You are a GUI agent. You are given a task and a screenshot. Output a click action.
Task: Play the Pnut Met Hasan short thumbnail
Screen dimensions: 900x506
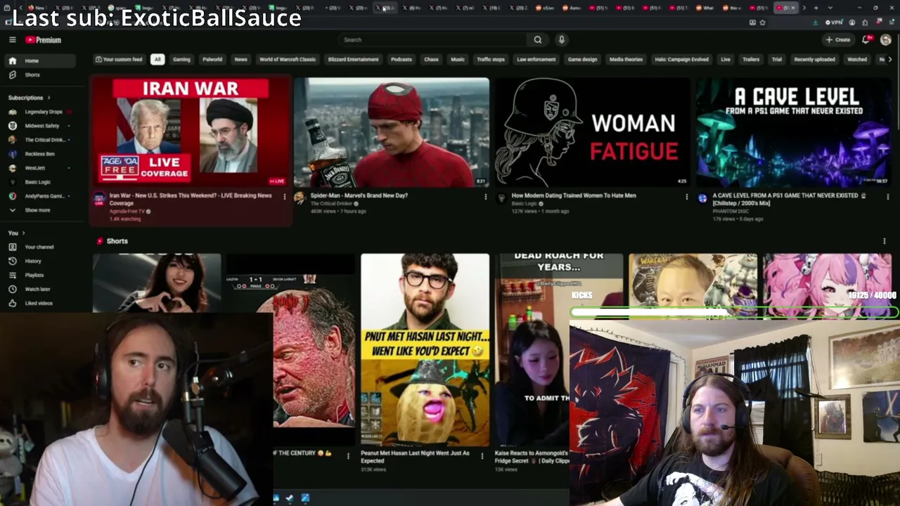tap(425, 350)
